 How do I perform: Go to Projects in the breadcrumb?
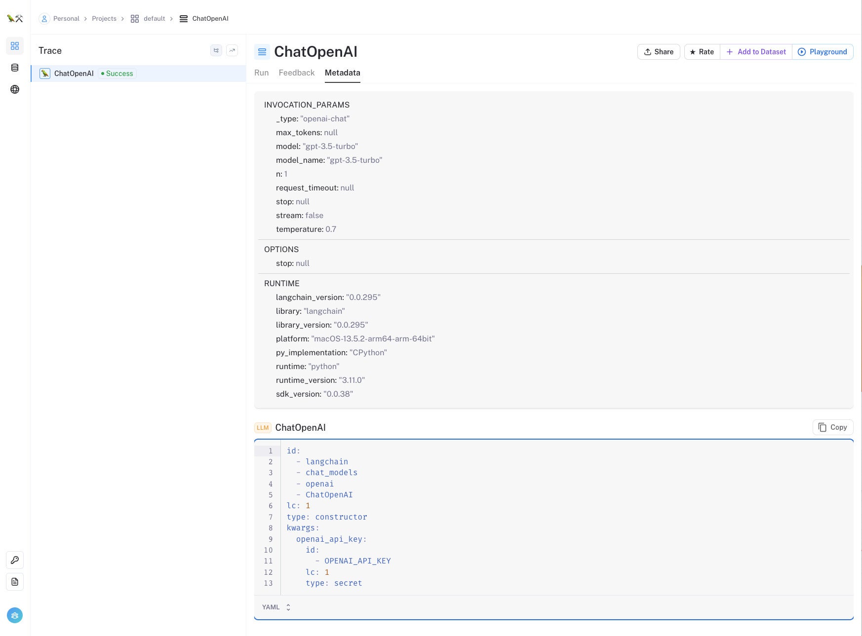click(x=104, y=19)
